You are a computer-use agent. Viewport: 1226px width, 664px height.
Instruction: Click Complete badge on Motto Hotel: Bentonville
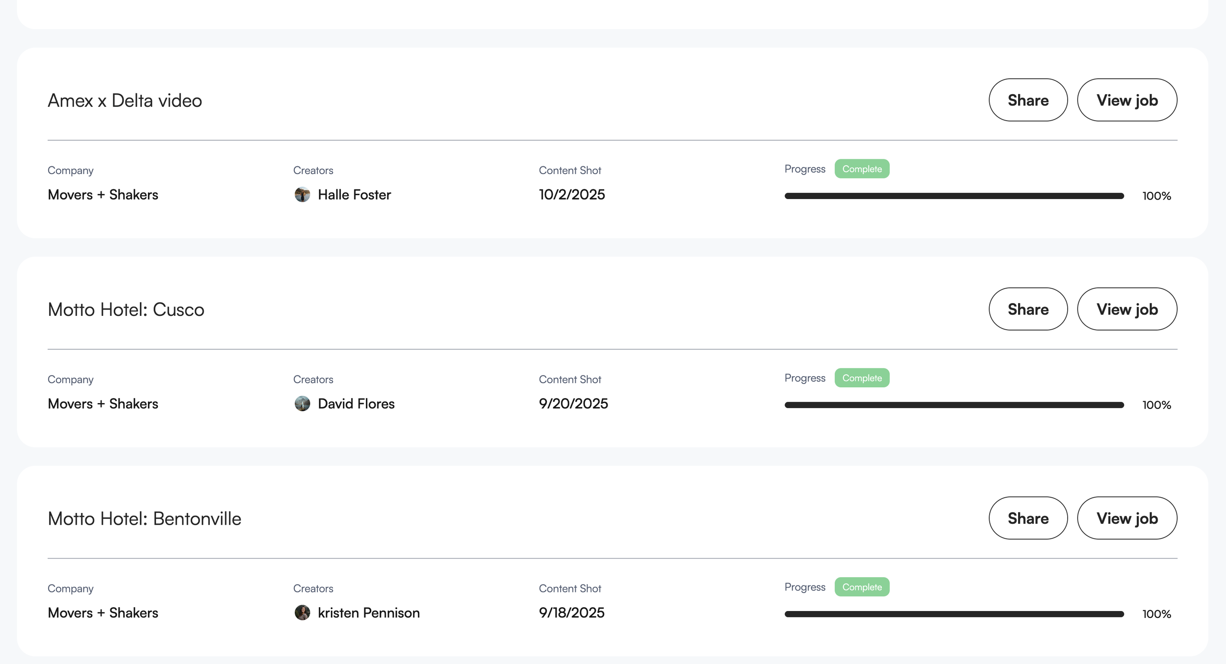(x=862, y=587)
